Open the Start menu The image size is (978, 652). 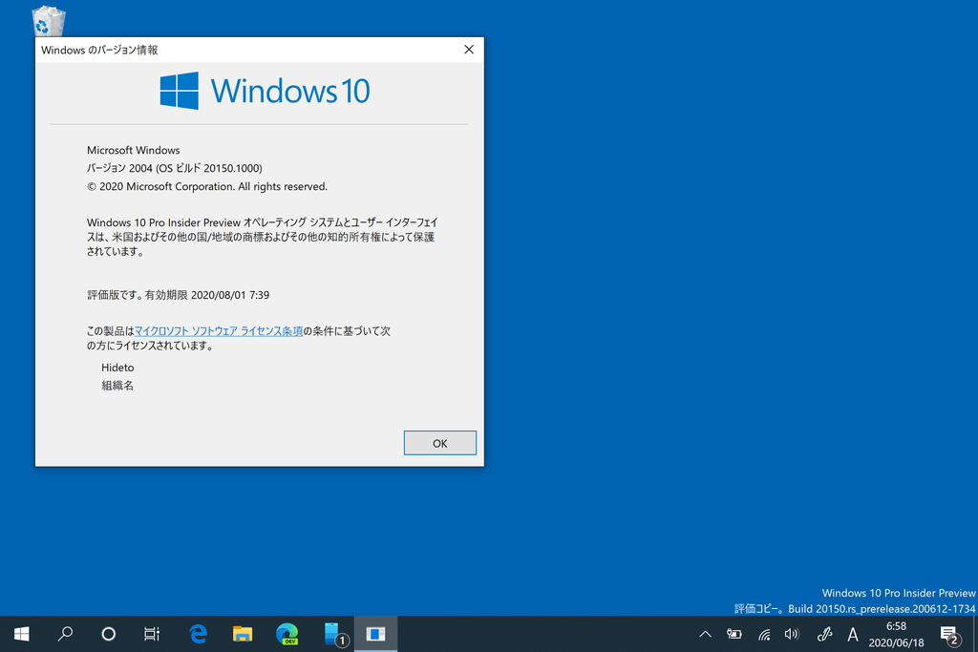coord(20,634)
